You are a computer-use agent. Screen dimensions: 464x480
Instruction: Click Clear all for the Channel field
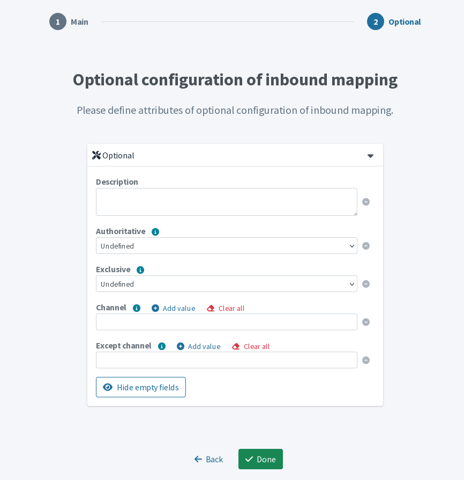click(x=226, y=308)
